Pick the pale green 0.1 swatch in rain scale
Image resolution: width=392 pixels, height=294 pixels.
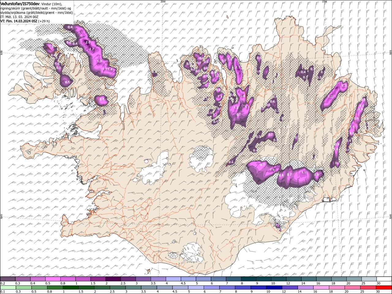[x=8, y=288]
